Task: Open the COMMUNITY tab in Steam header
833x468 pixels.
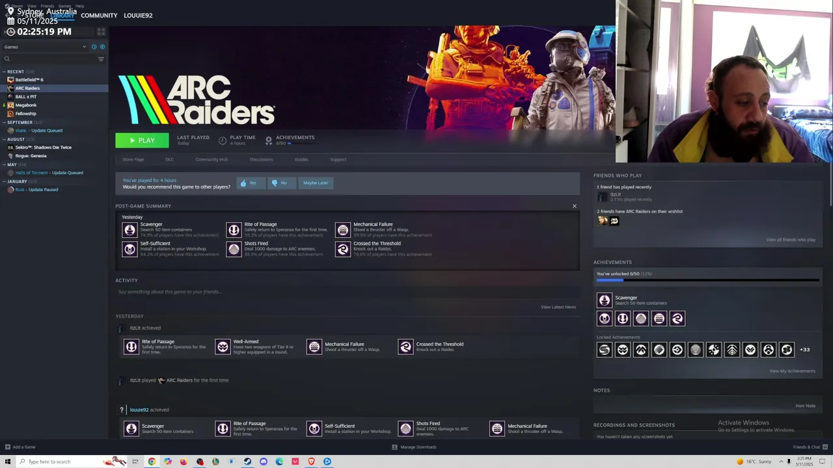Action: [x=99, y=16]
